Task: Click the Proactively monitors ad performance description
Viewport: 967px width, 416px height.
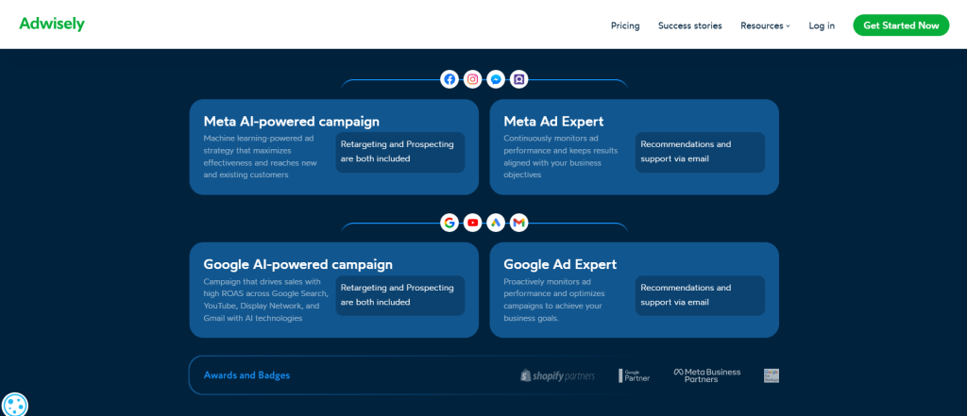Action: [555, 300]
